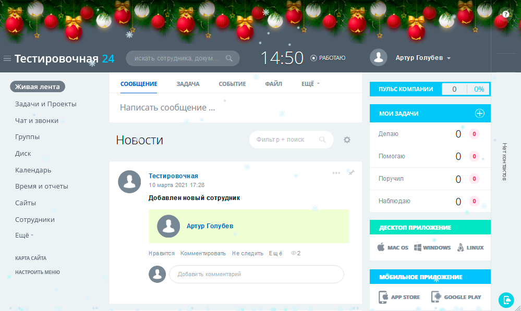Viewport: 521px width, 311px height.
Task: Click Комментировать under the news post
Action: (202, 253)
